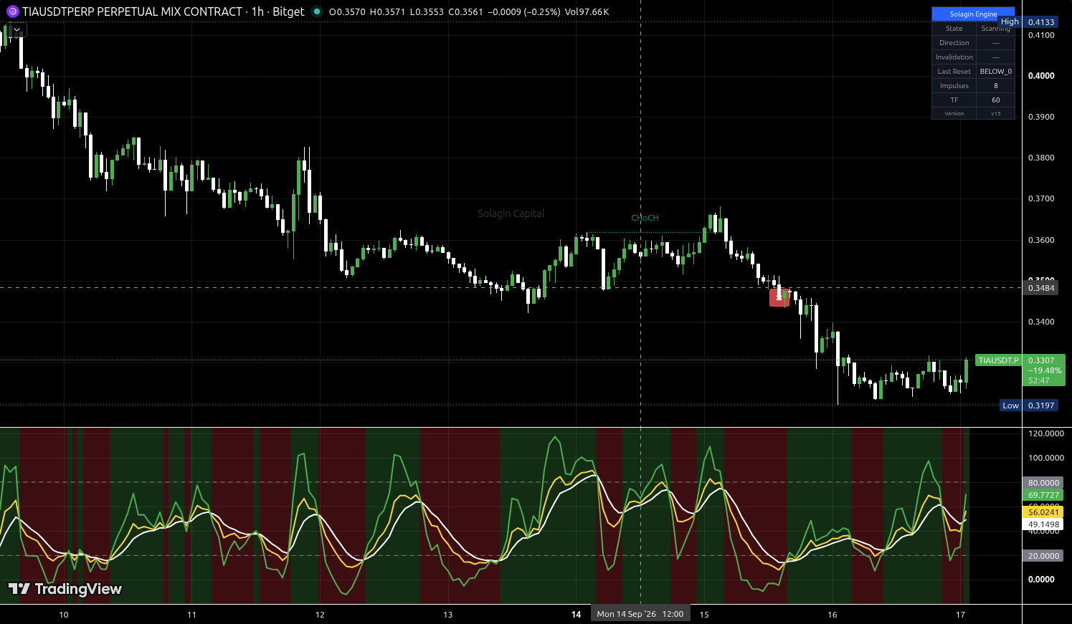Image resolution: width=1072 pixels, height=624 pixels.
Task: Click the 20.0000 lower band level label
Action: [x=1043, y=556]
